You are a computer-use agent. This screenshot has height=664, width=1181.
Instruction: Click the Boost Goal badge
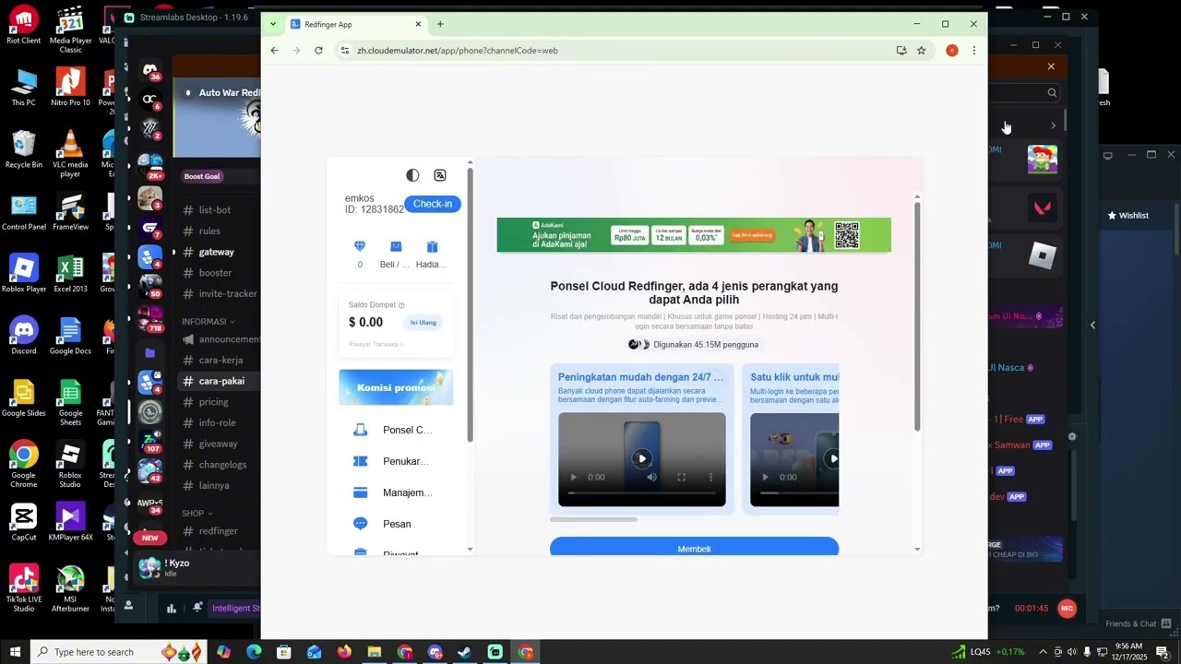click(201, 176)
